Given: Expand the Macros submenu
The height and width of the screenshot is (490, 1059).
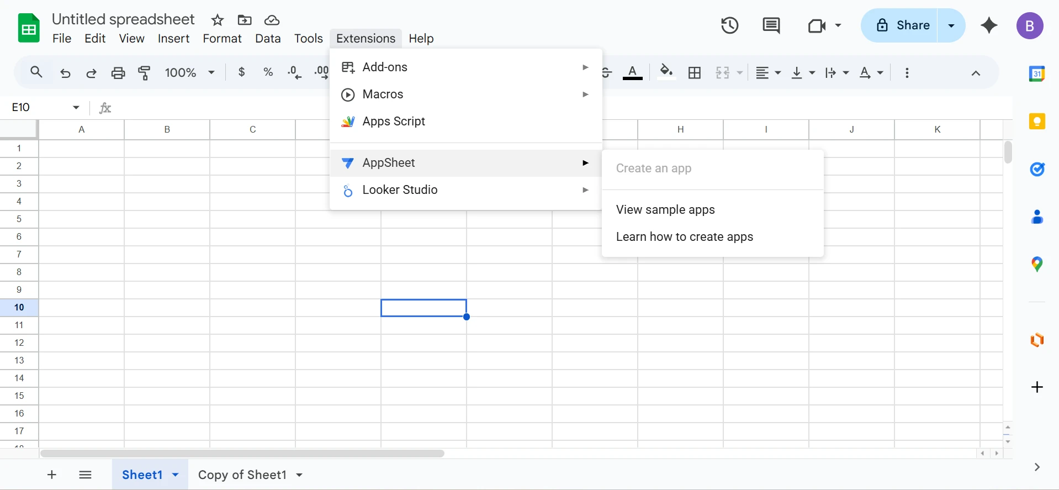Looking at the screenshot, I should (x=465, y=94).
